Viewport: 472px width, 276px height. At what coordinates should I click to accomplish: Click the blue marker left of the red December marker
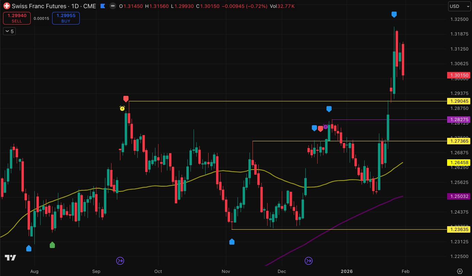coord(314,128)
